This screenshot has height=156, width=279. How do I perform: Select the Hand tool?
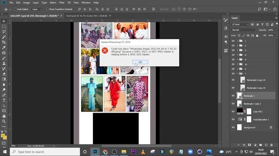click(x=4, y=116)
